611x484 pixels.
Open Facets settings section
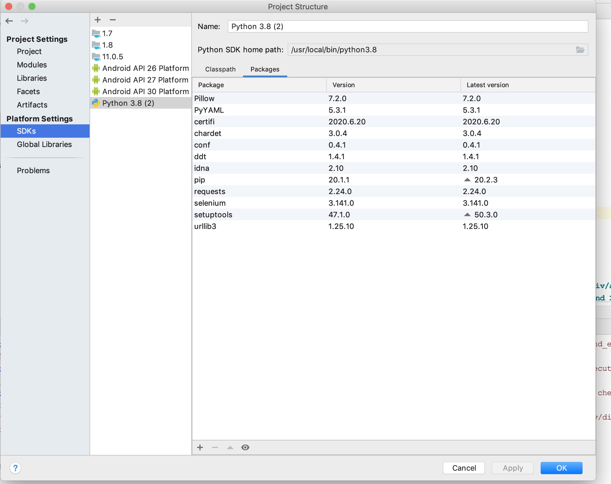[28, 92]
